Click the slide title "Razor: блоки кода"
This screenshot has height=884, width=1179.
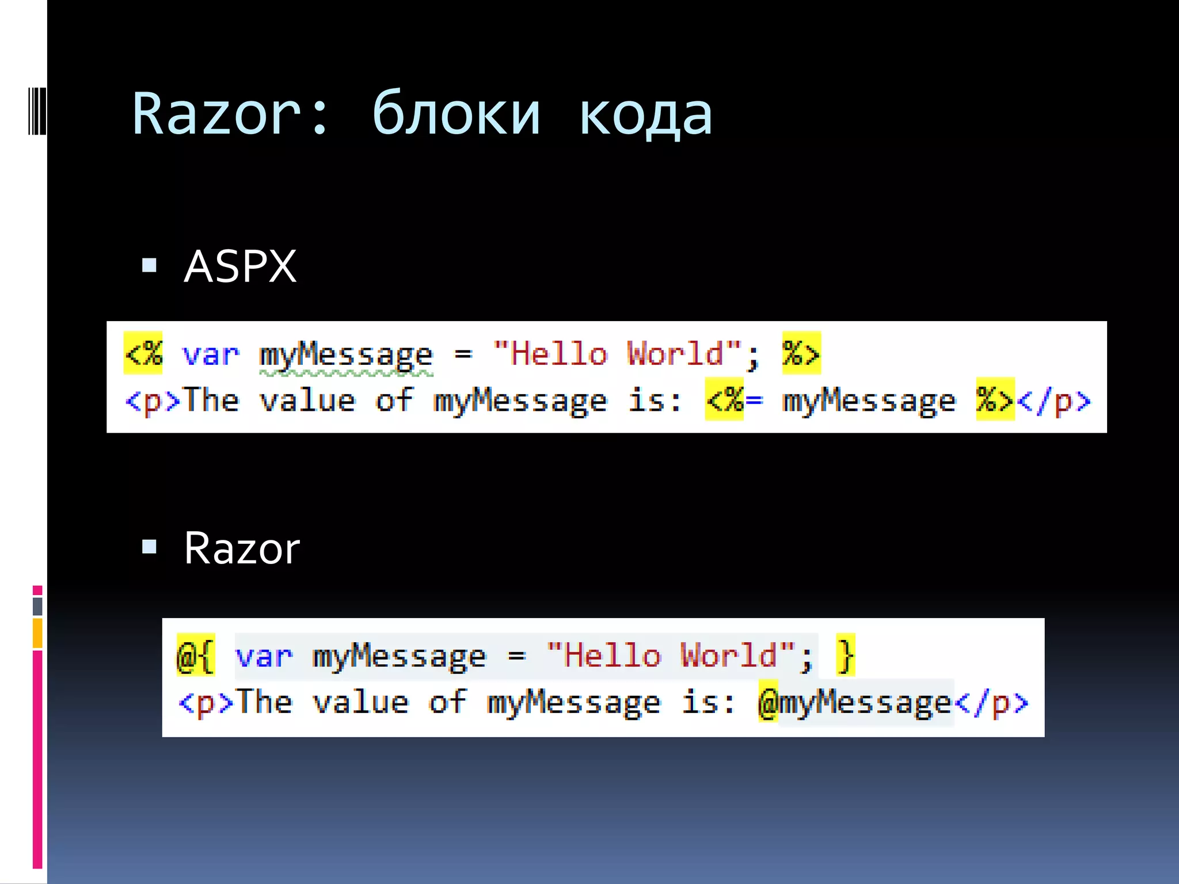pyautogui.click(x=423, y=114)
